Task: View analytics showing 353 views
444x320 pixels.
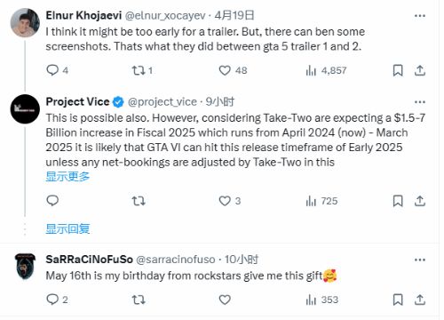Action: tap(321, 300)
